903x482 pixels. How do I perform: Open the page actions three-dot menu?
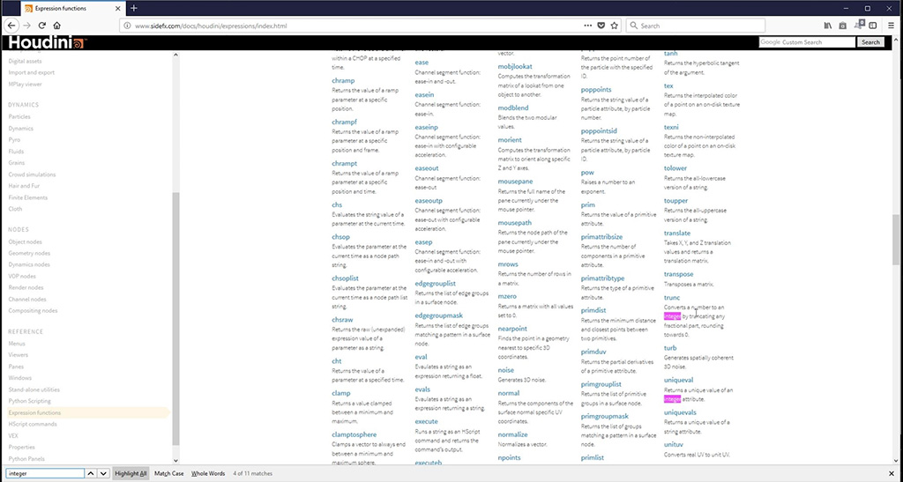[x=587, y=26]
